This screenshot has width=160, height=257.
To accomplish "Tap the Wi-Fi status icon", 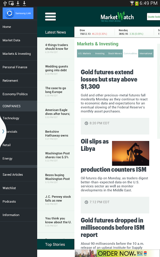I will pyautogui.click(x=132, y=3).
